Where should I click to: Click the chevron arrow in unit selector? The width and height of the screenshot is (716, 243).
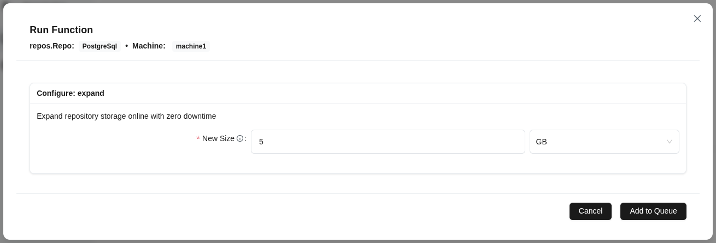tap(670, 142)
